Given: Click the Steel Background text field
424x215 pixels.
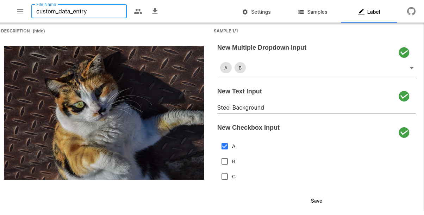Looking at the screenshot, I should (x=316, y=107).
